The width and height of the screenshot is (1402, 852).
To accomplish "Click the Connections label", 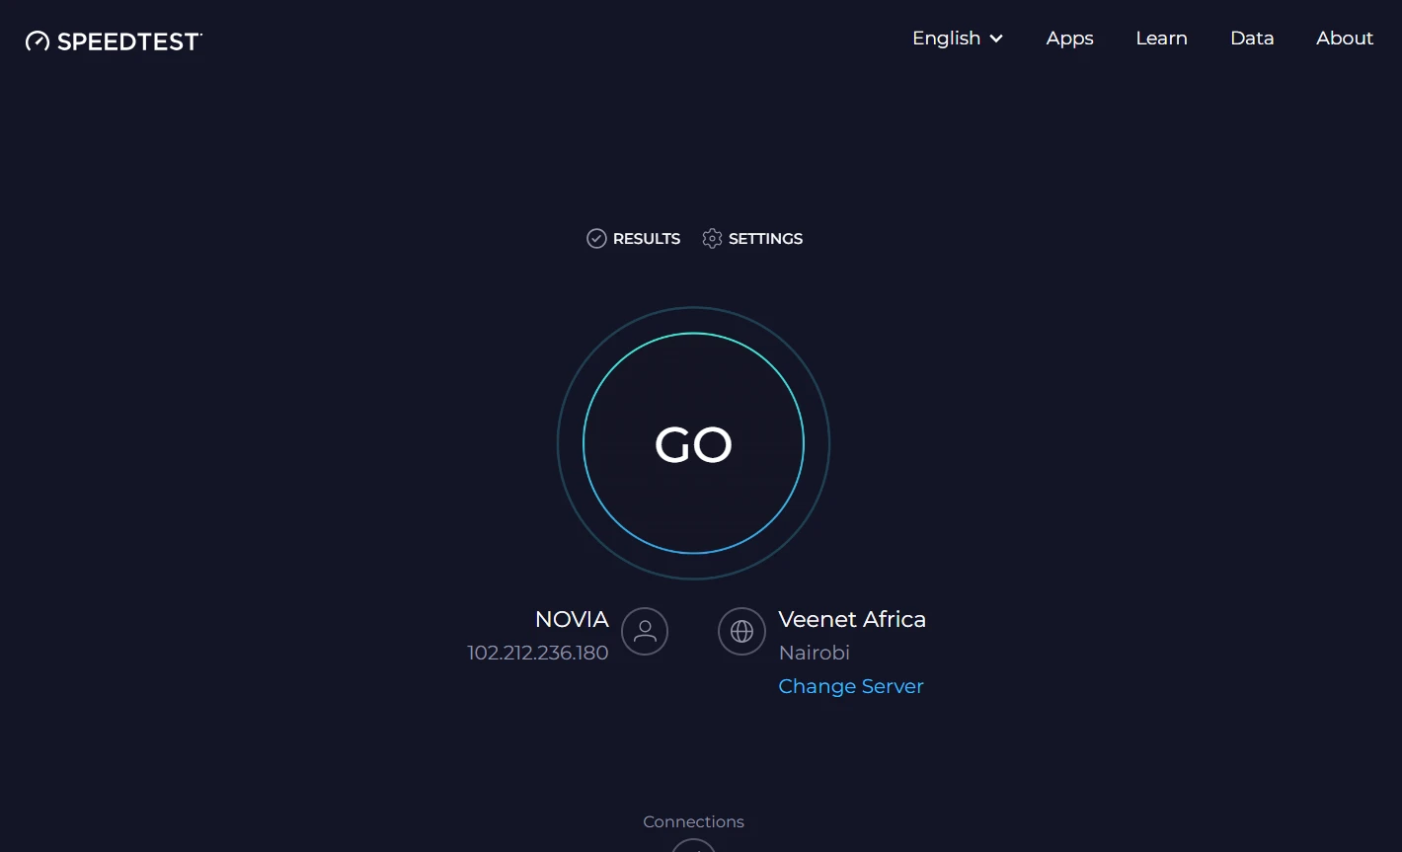I will tap(693, 821).
